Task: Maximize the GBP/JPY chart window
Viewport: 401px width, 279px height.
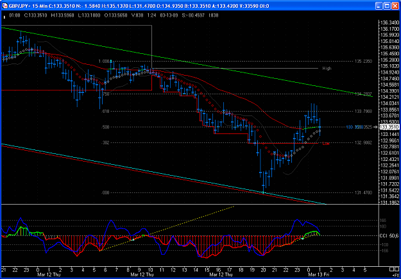Action: [x=387, y=5]
